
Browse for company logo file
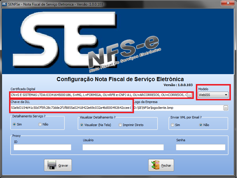[226, 108]
